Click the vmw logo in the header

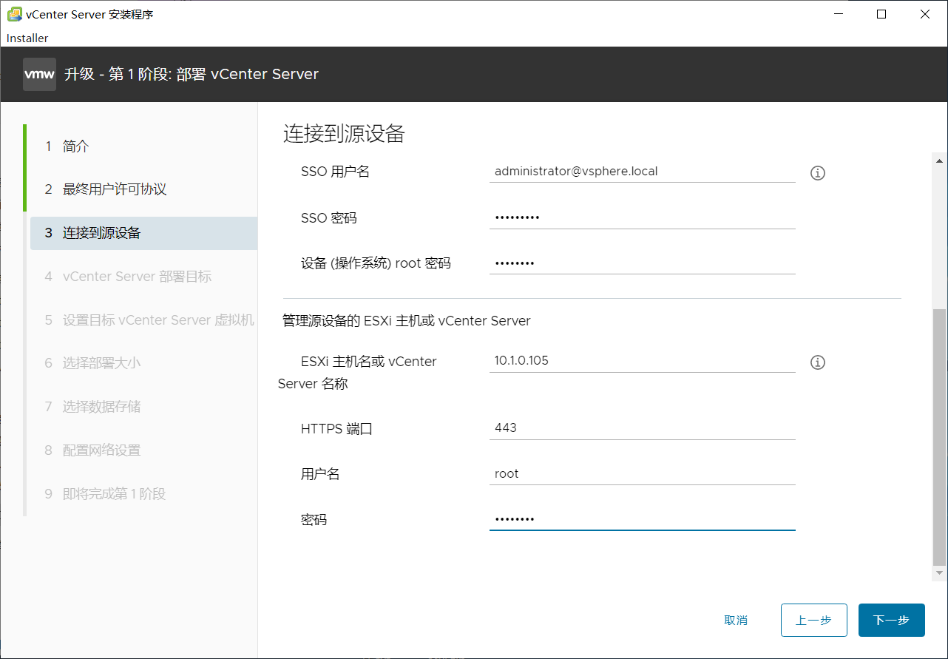point(39,74)
